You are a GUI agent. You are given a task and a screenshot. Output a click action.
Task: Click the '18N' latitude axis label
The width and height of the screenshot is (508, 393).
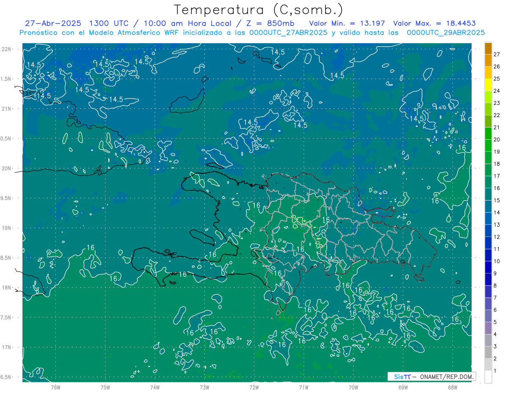point(7,287)
